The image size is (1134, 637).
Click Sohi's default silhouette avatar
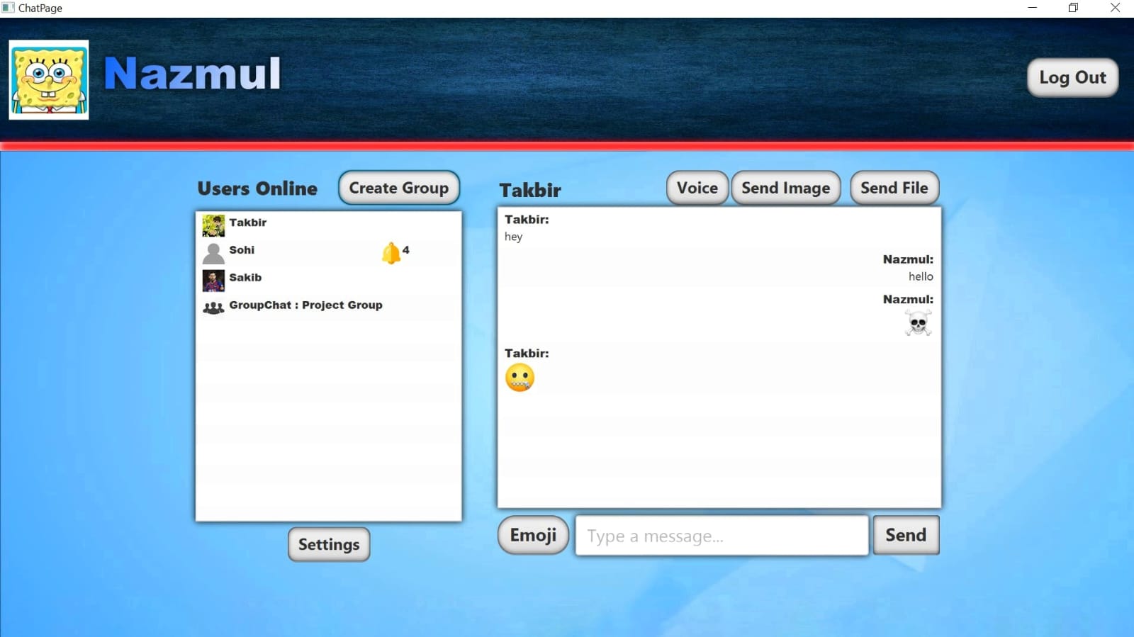coord(213,253)
